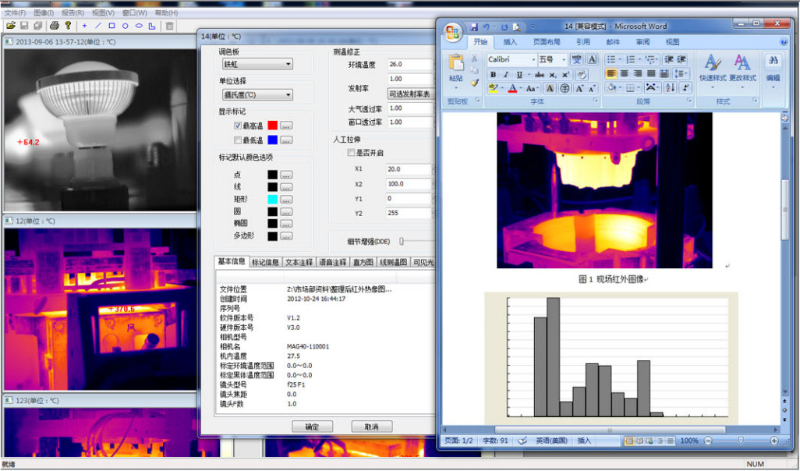This screenshot has height=471, width=800.
Task: Switch to the 直方图 histogram tab
Action: 363,263
